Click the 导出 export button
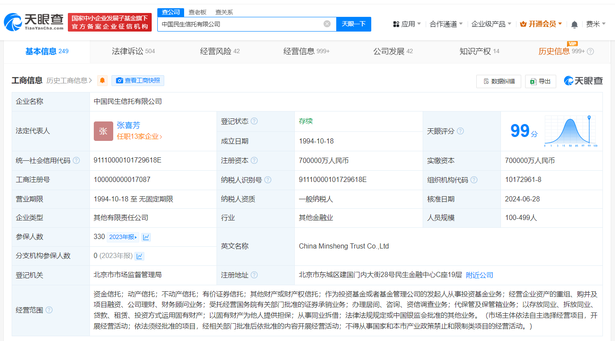Image resolution: width=615 pixels, height=341 pixels. (540, 81)
